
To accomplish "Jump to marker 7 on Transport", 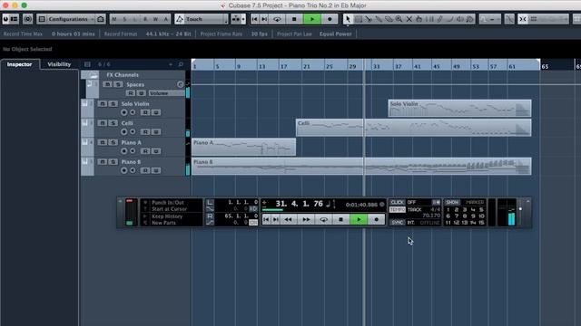I will [457, 216].
